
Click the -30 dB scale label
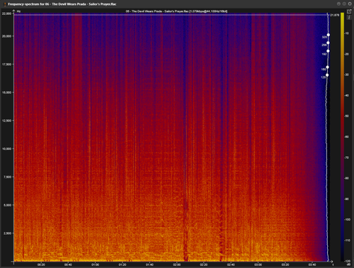[x=347, y=75]
